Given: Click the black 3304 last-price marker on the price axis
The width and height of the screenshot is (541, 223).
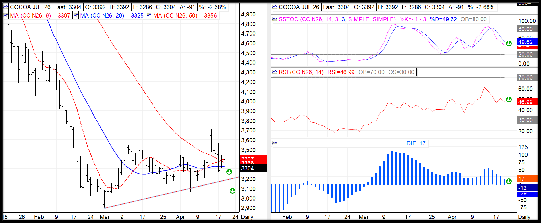Looking at the screenshot, I should click(253, 168).
